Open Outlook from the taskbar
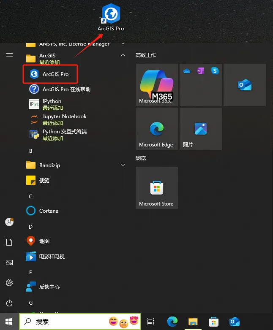273x330 pixels. point(234,322)
